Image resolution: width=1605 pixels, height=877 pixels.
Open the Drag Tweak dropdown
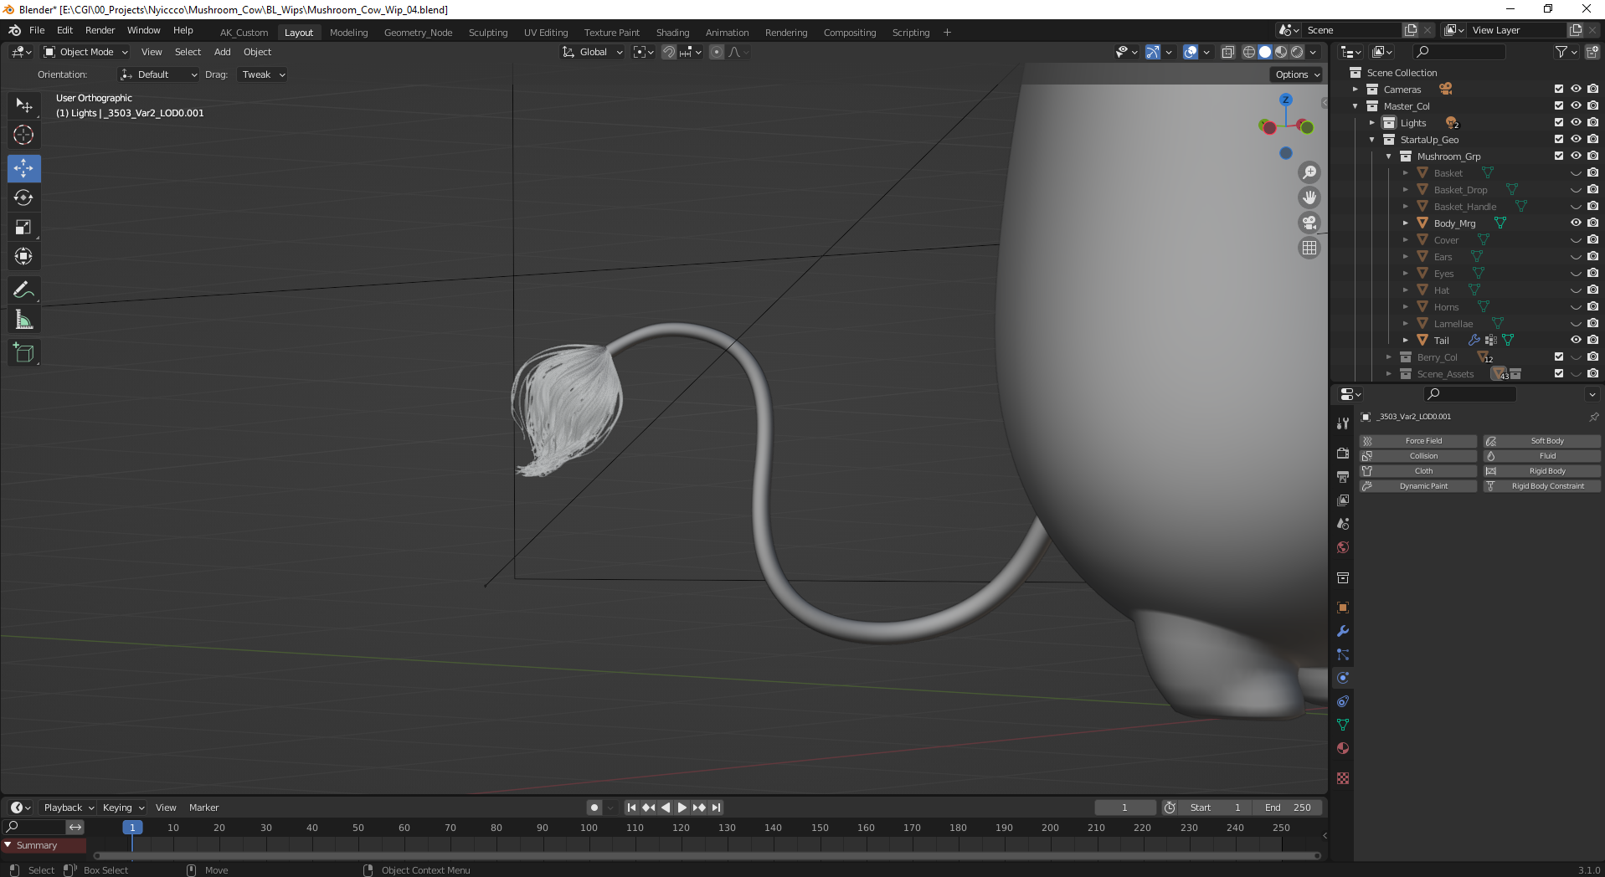pos(263,74)
